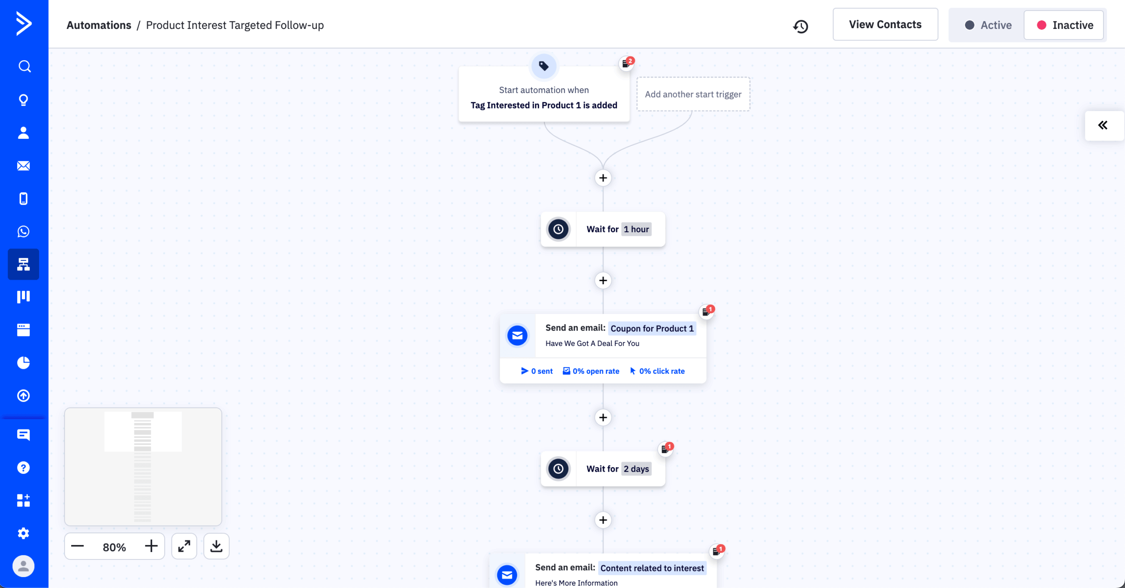Open the Site window icon in sidebar
The height and width of the screenshot is (588, 1125).
[x=24, y=330]
